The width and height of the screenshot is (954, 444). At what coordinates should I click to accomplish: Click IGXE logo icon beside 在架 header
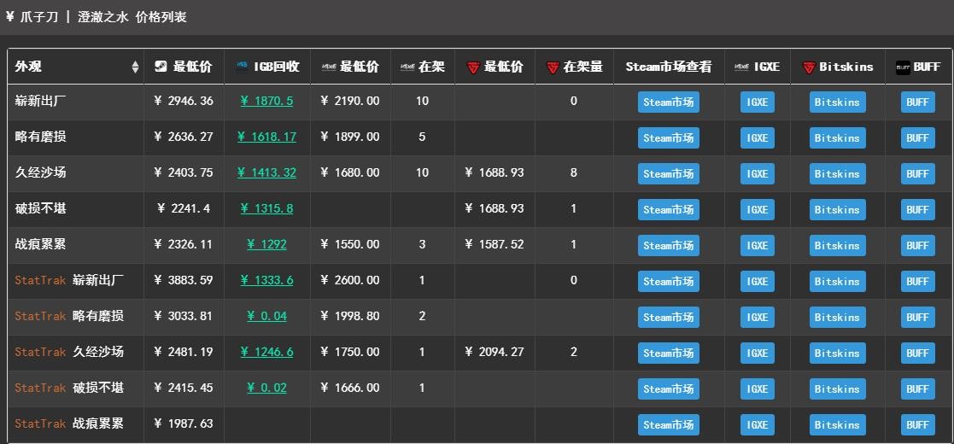click(407, 67)
